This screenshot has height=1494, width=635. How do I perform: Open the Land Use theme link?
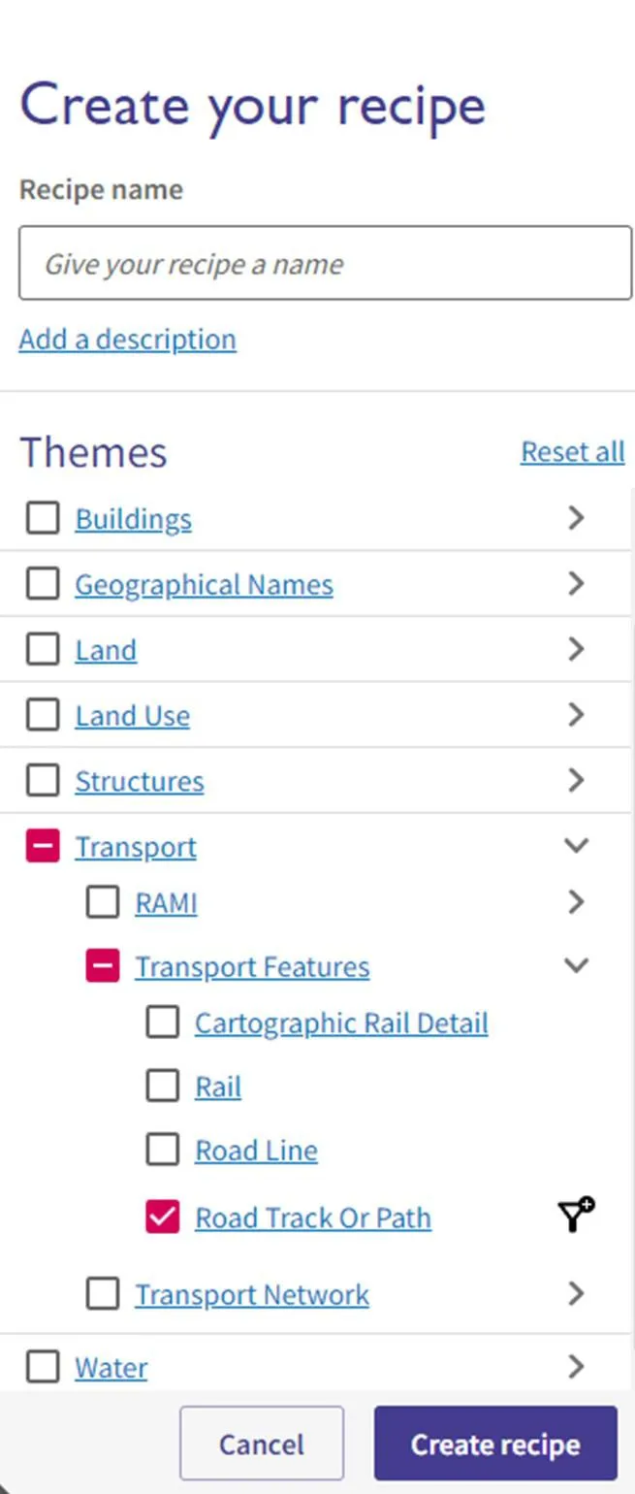coord(133,716)
